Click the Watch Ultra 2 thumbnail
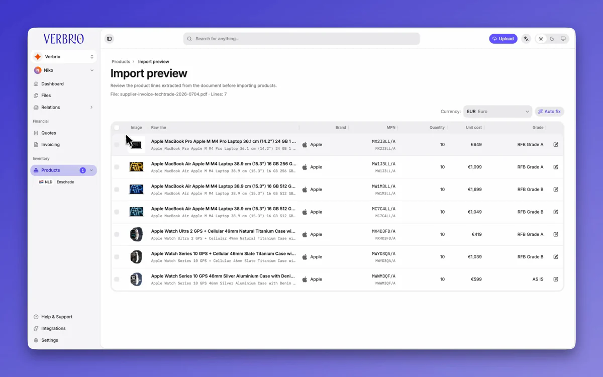 [x=136, y=234]
